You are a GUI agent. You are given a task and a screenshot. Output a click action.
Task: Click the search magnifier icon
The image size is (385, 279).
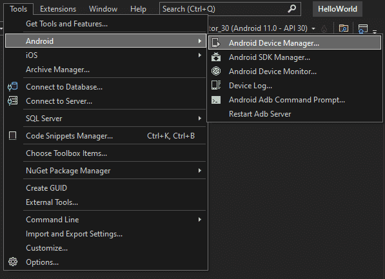[291, 8]
